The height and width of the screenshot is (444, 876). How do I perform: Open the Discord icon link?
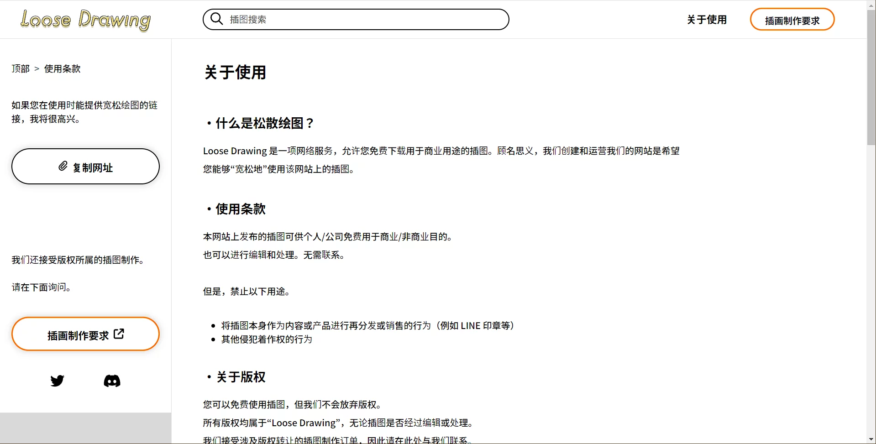click(x=112, y=381)
